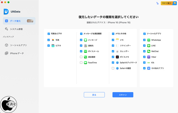
Task: Toggle the ソーシャルアプリ group checkbox
Action: pos(145,34)
